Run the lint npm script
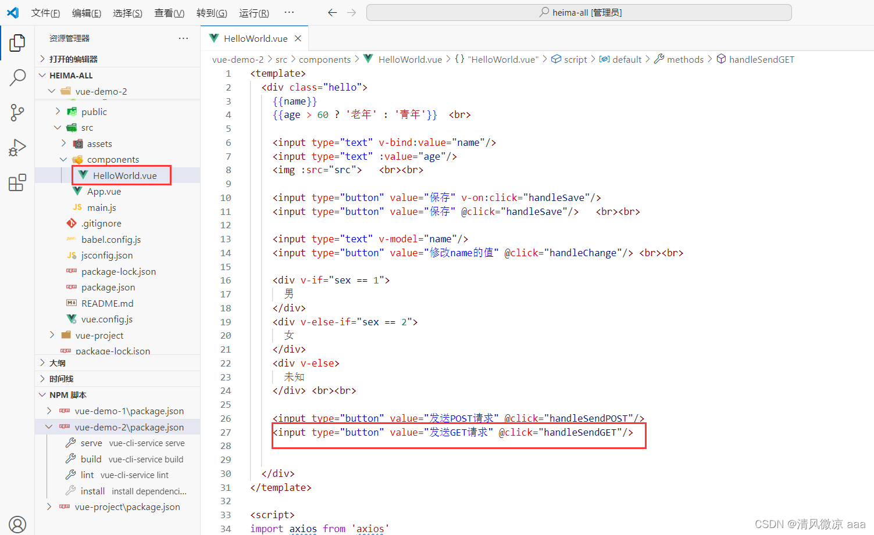Viewport: 874px width, 535px height. tap(117, 475)
